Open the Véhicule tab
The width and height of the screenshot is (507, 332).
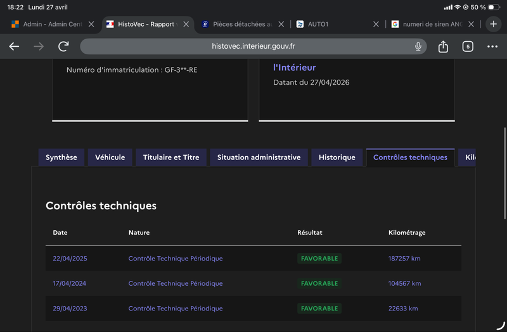110,157
